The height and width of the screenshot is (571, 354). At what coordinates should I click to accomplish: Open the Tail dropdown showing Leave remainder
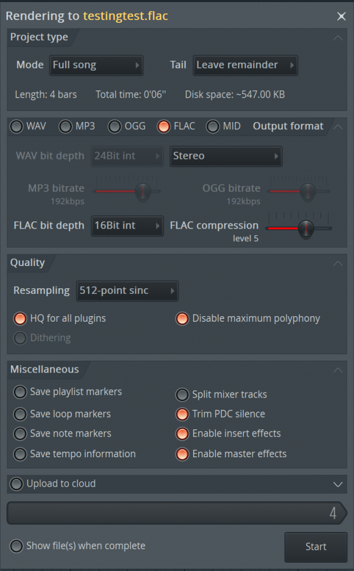coord(245,65)
